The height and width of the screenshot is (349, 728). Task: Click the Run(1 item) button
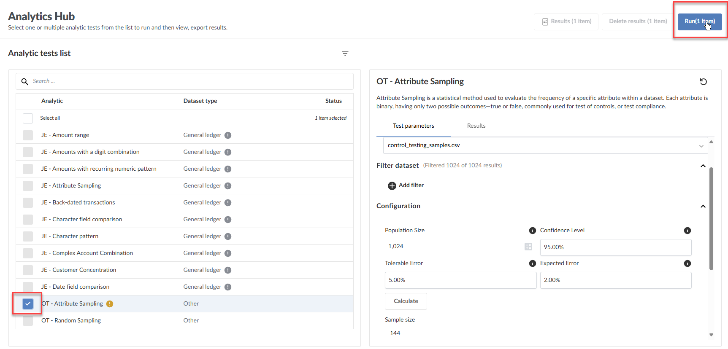pos(700,21)
